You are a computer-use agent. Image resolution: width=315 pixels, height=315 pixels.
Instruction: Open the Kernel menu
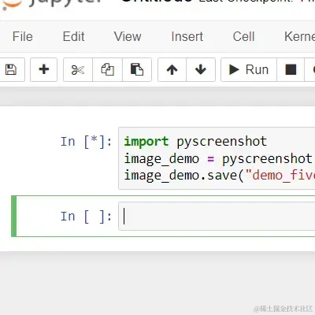click(x=299, y=36)
